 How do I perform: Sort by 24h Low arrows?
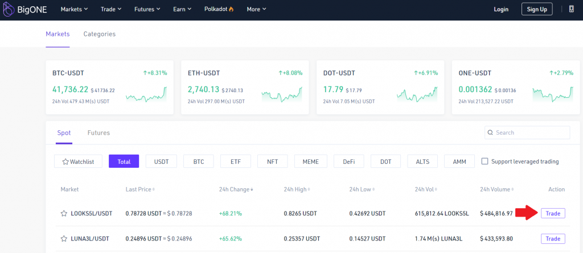pos(373,189)
